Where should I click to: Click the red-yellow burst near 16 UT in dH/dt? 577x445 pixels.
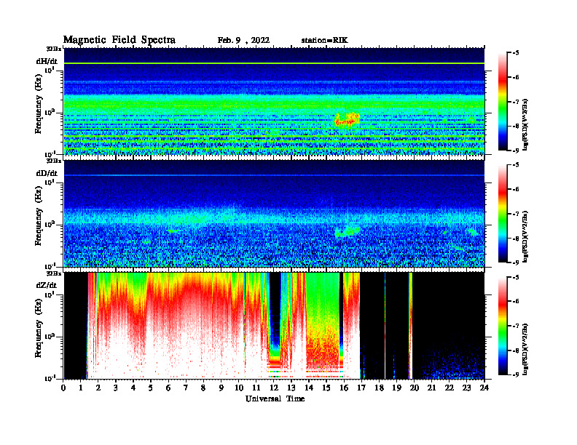pyautogui.click(x=347, y=120)
